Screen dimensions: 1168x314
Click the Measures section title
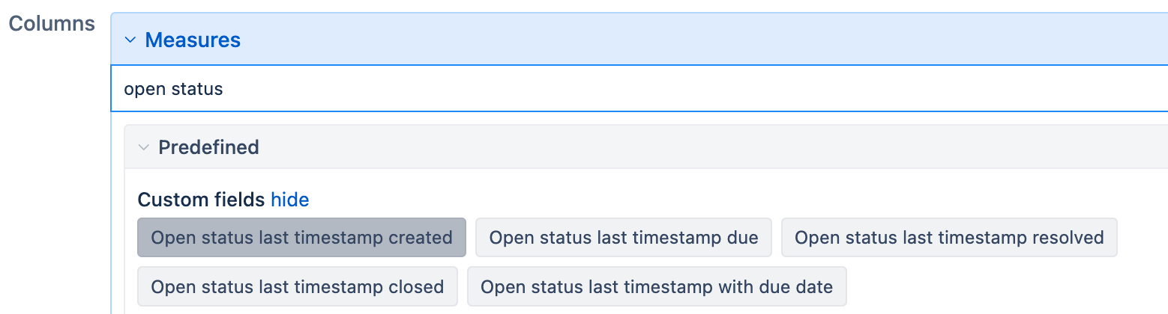(x=193, y=40)
